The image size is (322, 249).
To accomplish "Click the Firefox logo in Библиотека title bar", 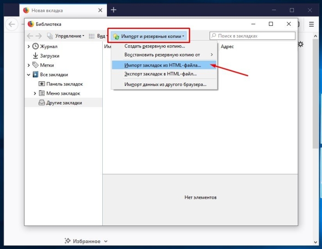I will (30, 24).
